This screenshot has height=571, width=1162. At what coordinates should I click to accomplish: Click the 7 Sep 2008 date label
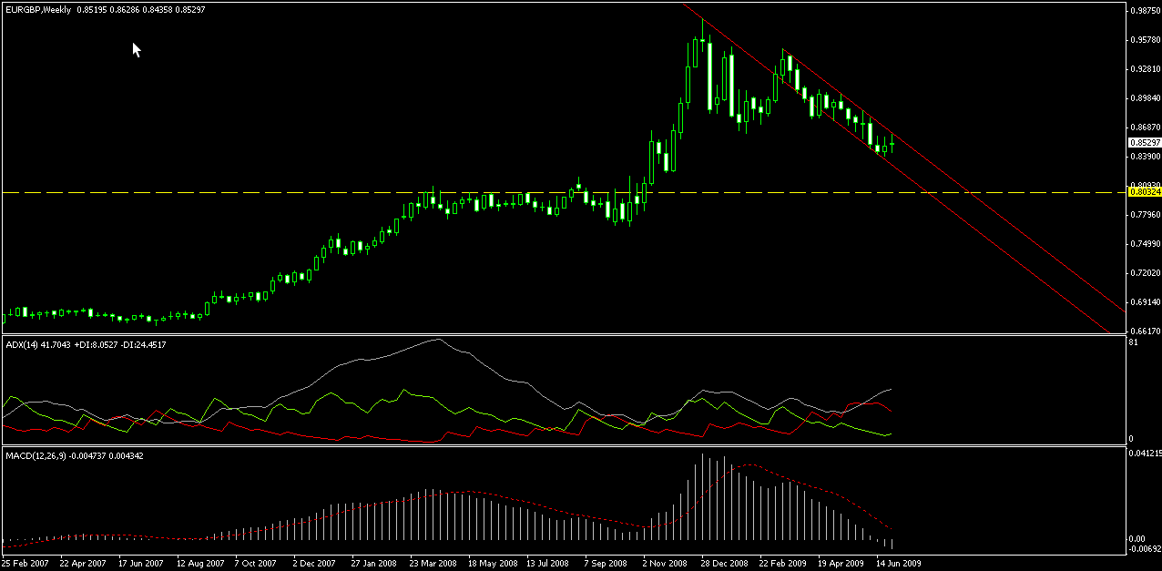[x=606, y=564]
